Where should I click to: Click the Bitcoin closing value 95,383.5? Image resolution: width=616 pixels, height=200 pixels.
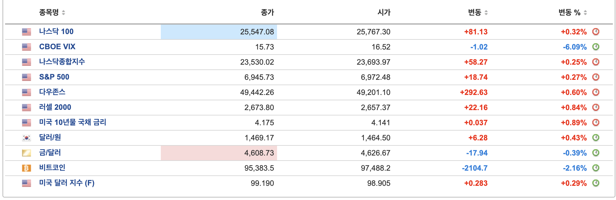(x=259, y=168)
